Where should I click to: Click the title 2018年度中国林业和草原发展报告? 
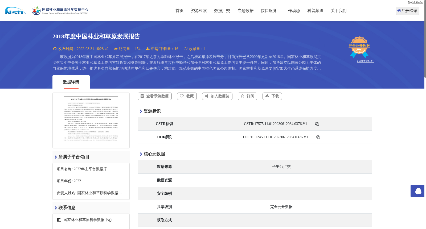coord(96,36)
